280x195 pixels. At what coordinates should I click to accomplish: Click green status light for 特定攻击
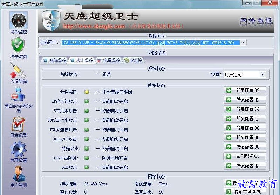coord(87,149)
